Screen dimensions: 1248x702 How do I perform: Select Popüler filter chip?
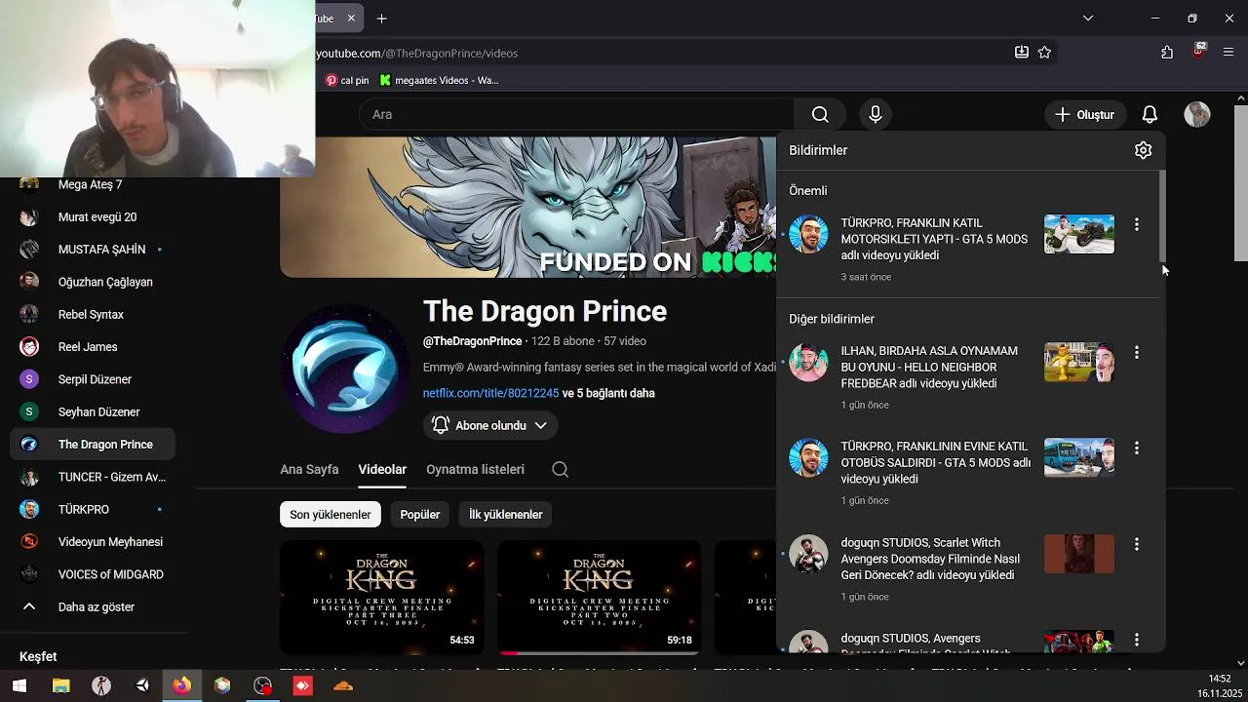420,514
